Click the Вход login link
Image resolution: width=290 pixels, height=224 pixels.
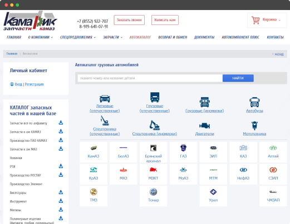coord(18,84)
